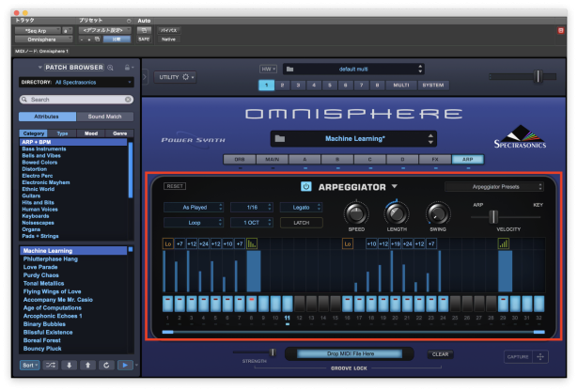Open the 1/16 clock rate dropdown
Image resolution: width=578 pixels, height=391 pixels.
point(251,206)
